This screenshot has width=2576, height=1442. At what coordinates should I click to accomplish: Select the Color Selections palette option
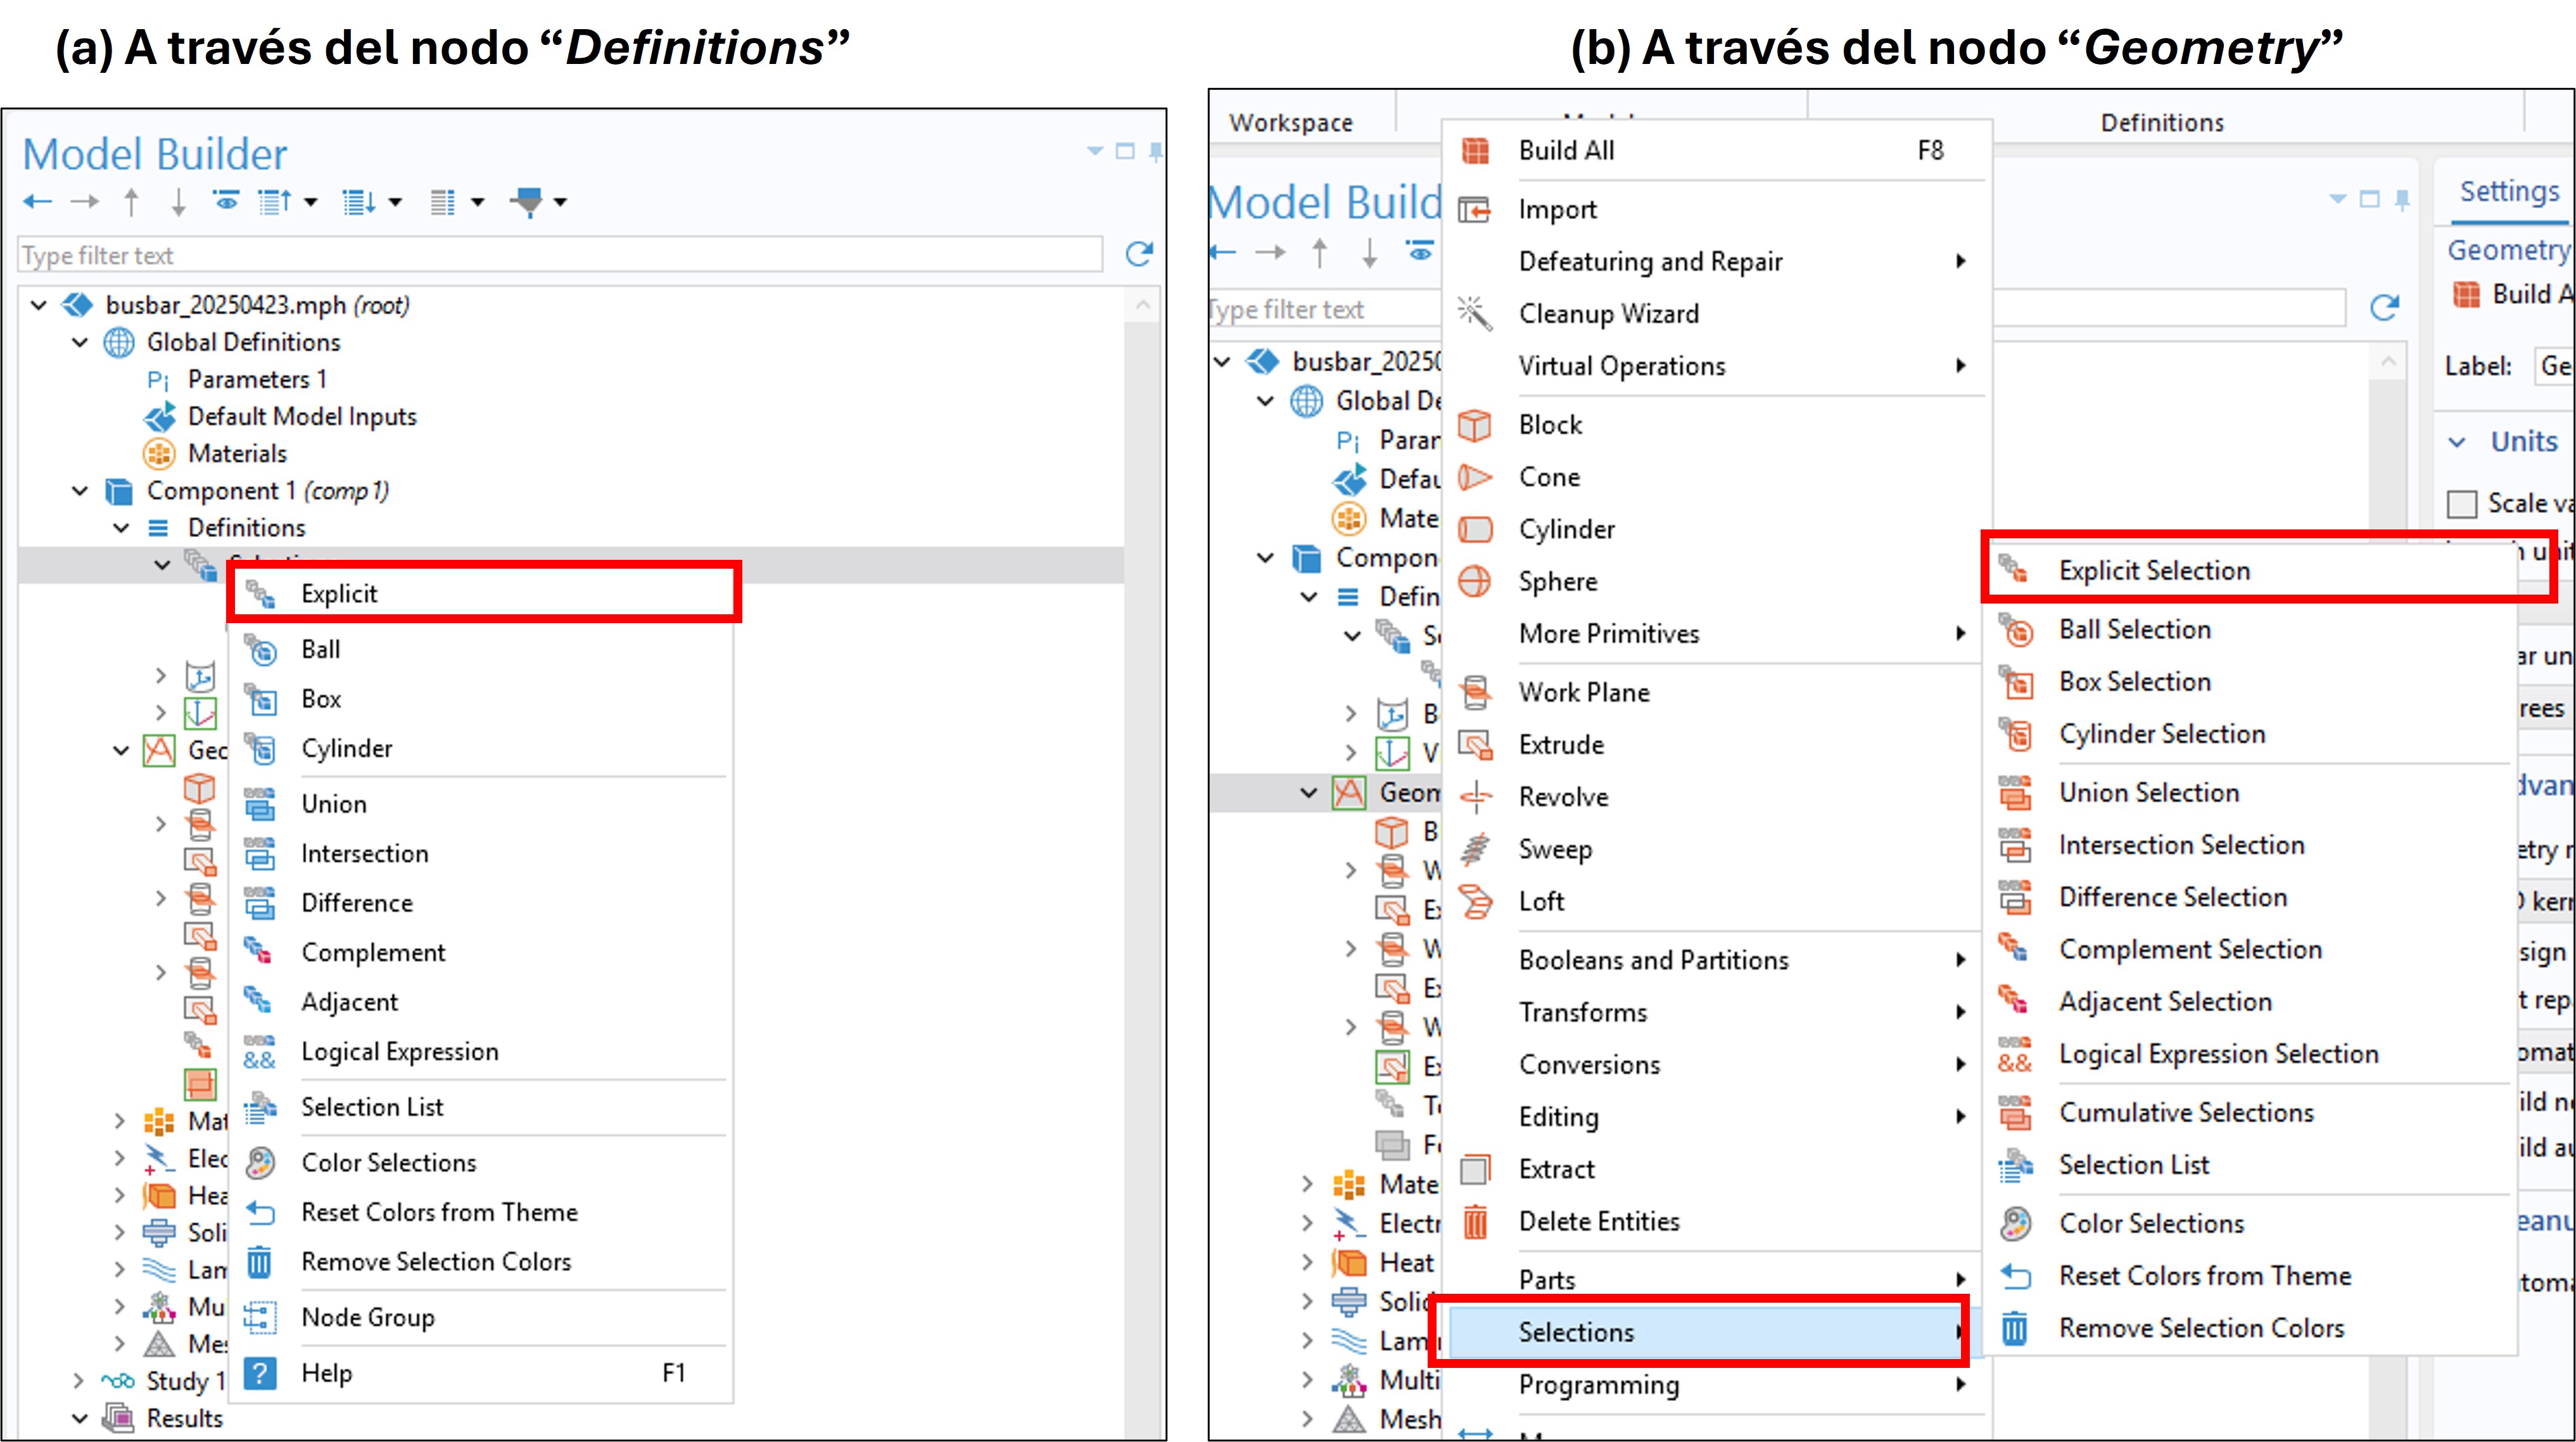click(388, 1162)
